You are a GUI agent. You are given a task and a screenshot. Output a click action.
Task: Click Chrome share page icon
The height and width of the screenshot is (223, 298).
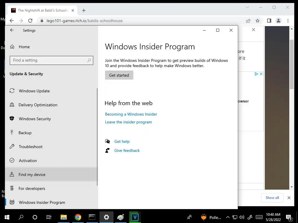coord(248,21)
